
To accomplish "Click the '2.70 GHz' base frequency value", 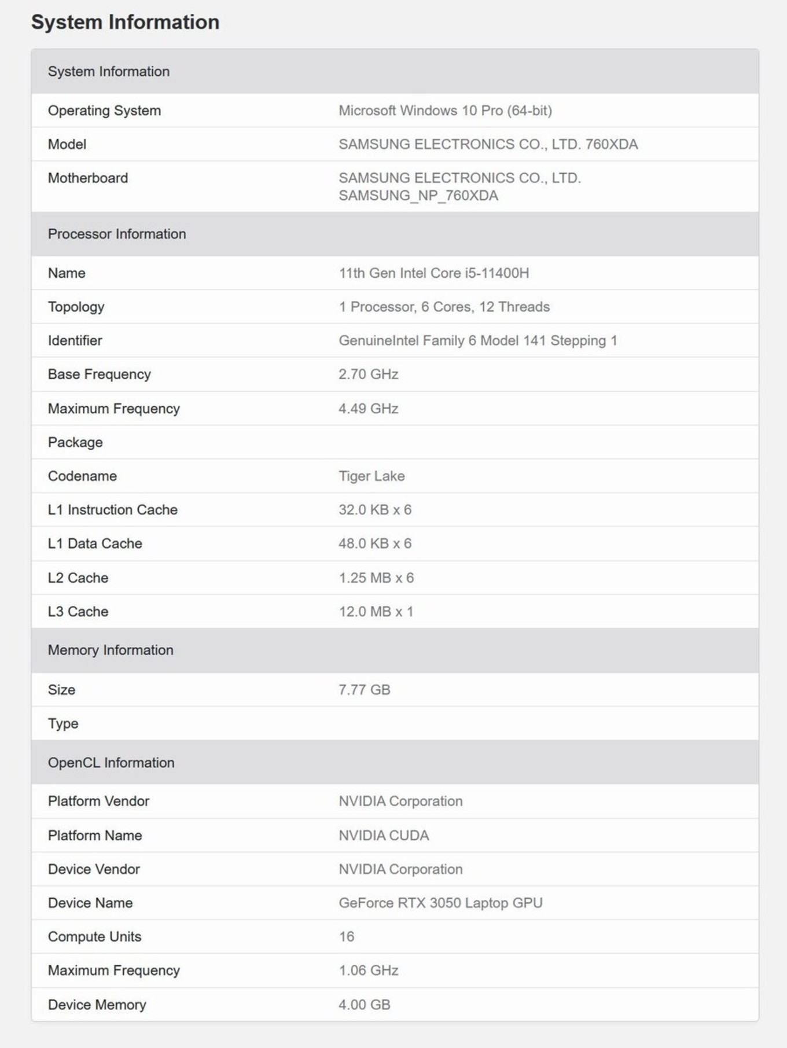I will click(x=369, y=374).
